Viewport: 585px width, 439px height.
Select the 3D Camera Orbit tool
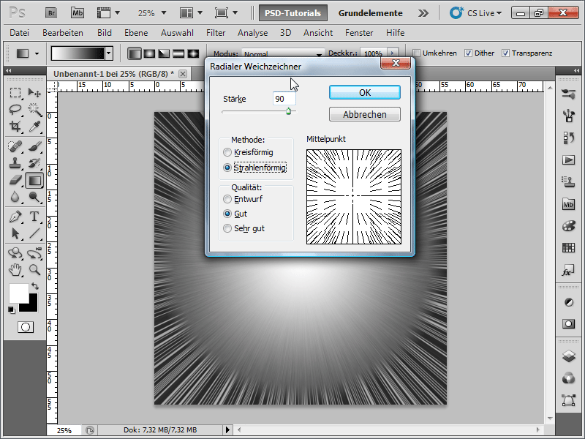click(34, 253)
